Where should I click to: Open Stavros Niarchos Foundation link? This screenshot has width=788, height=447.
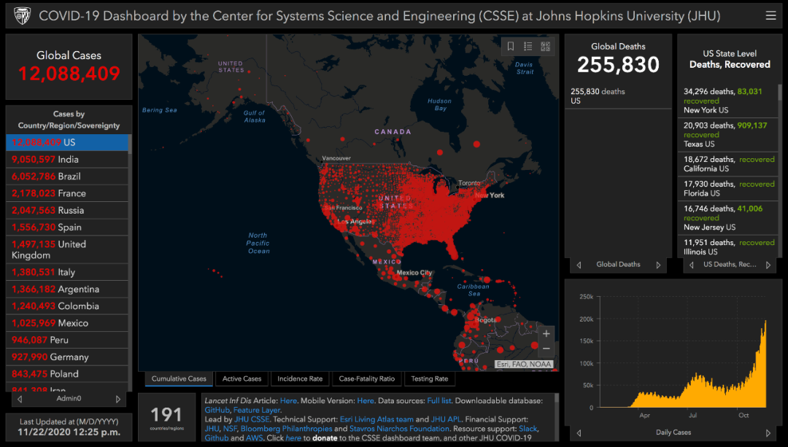[x=400, y=429]
